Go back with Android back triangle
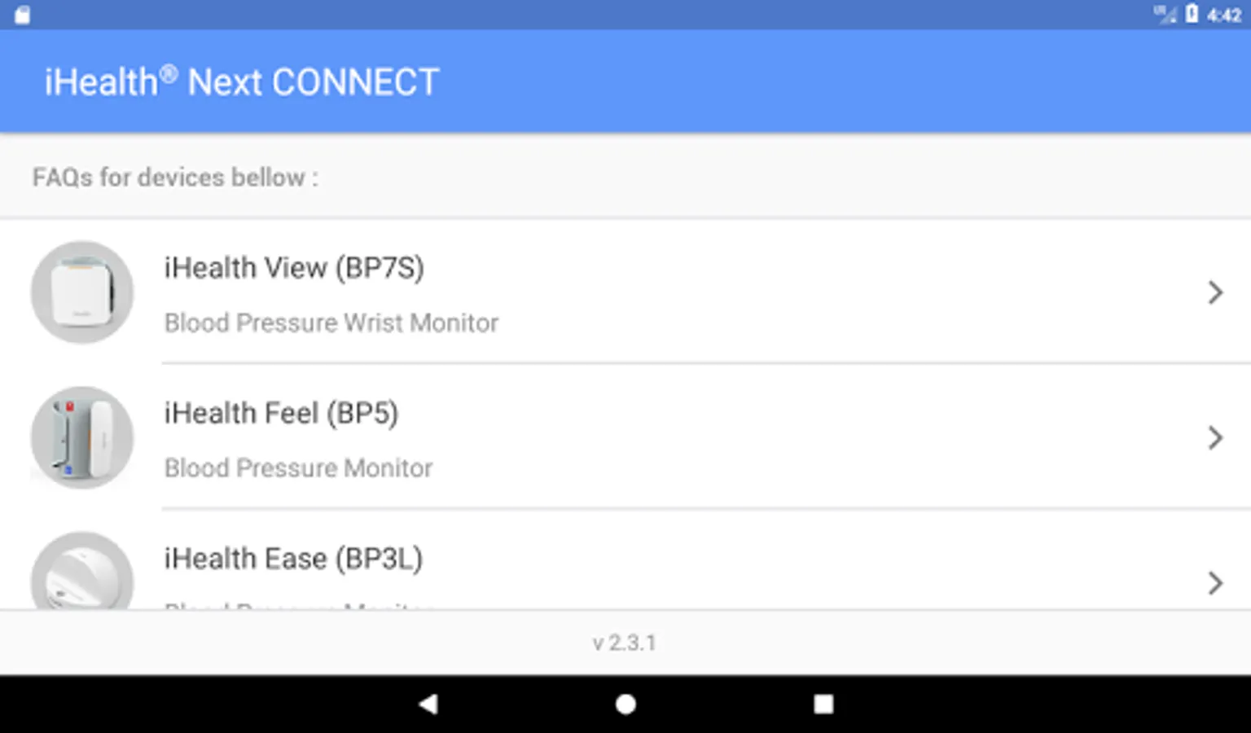1251x733 pixels. (x=428, y=704)
